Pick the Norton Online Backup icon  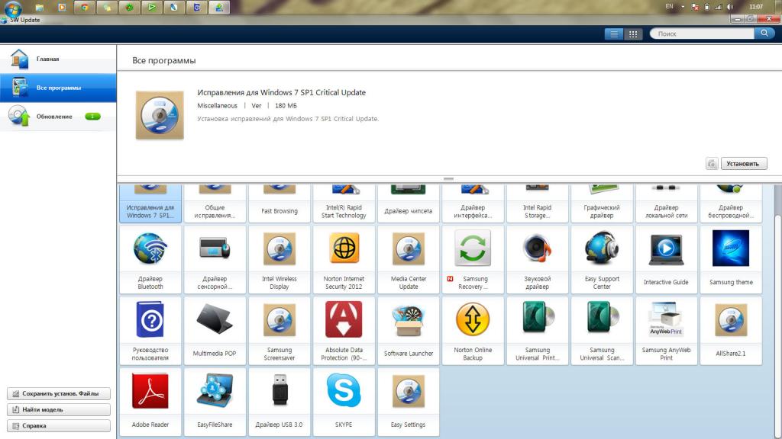473,319
